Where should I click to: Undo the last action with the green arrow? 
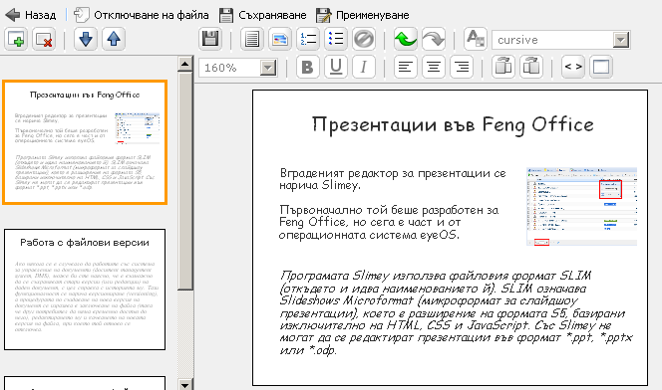406,39
